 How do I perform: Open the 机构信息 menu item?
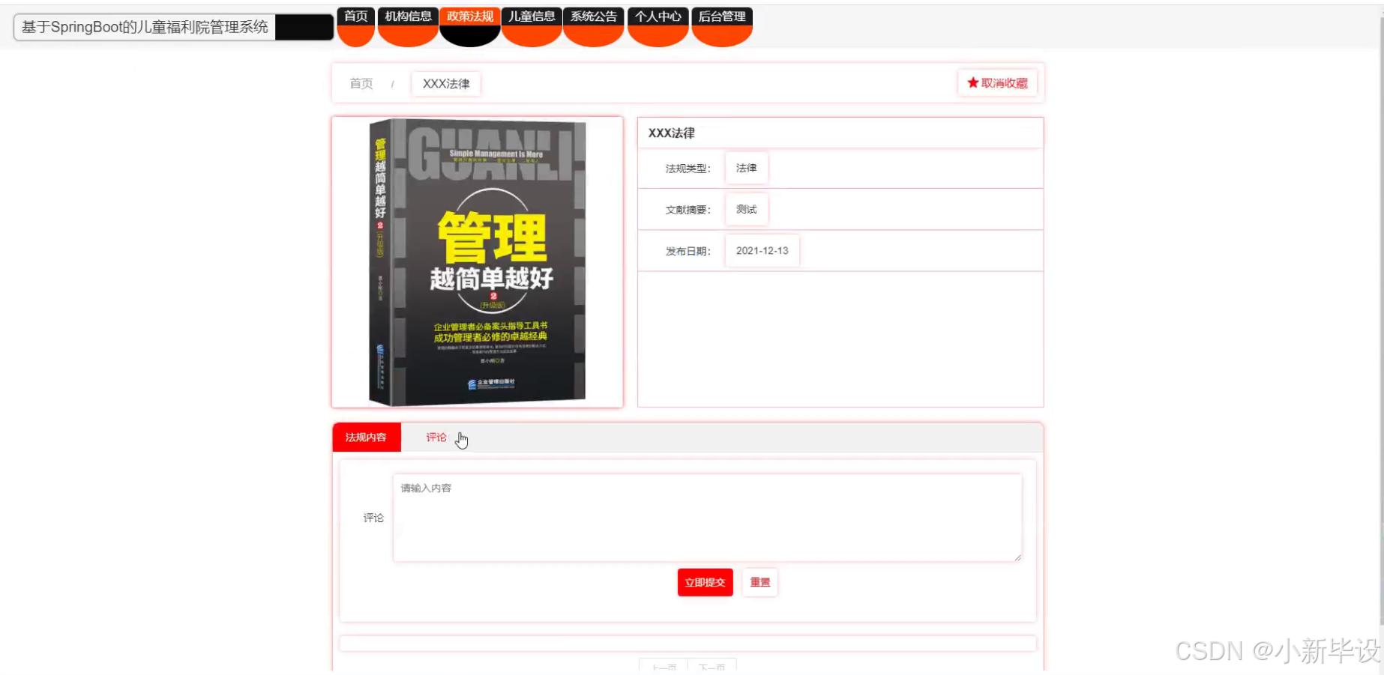pos(408,17)
